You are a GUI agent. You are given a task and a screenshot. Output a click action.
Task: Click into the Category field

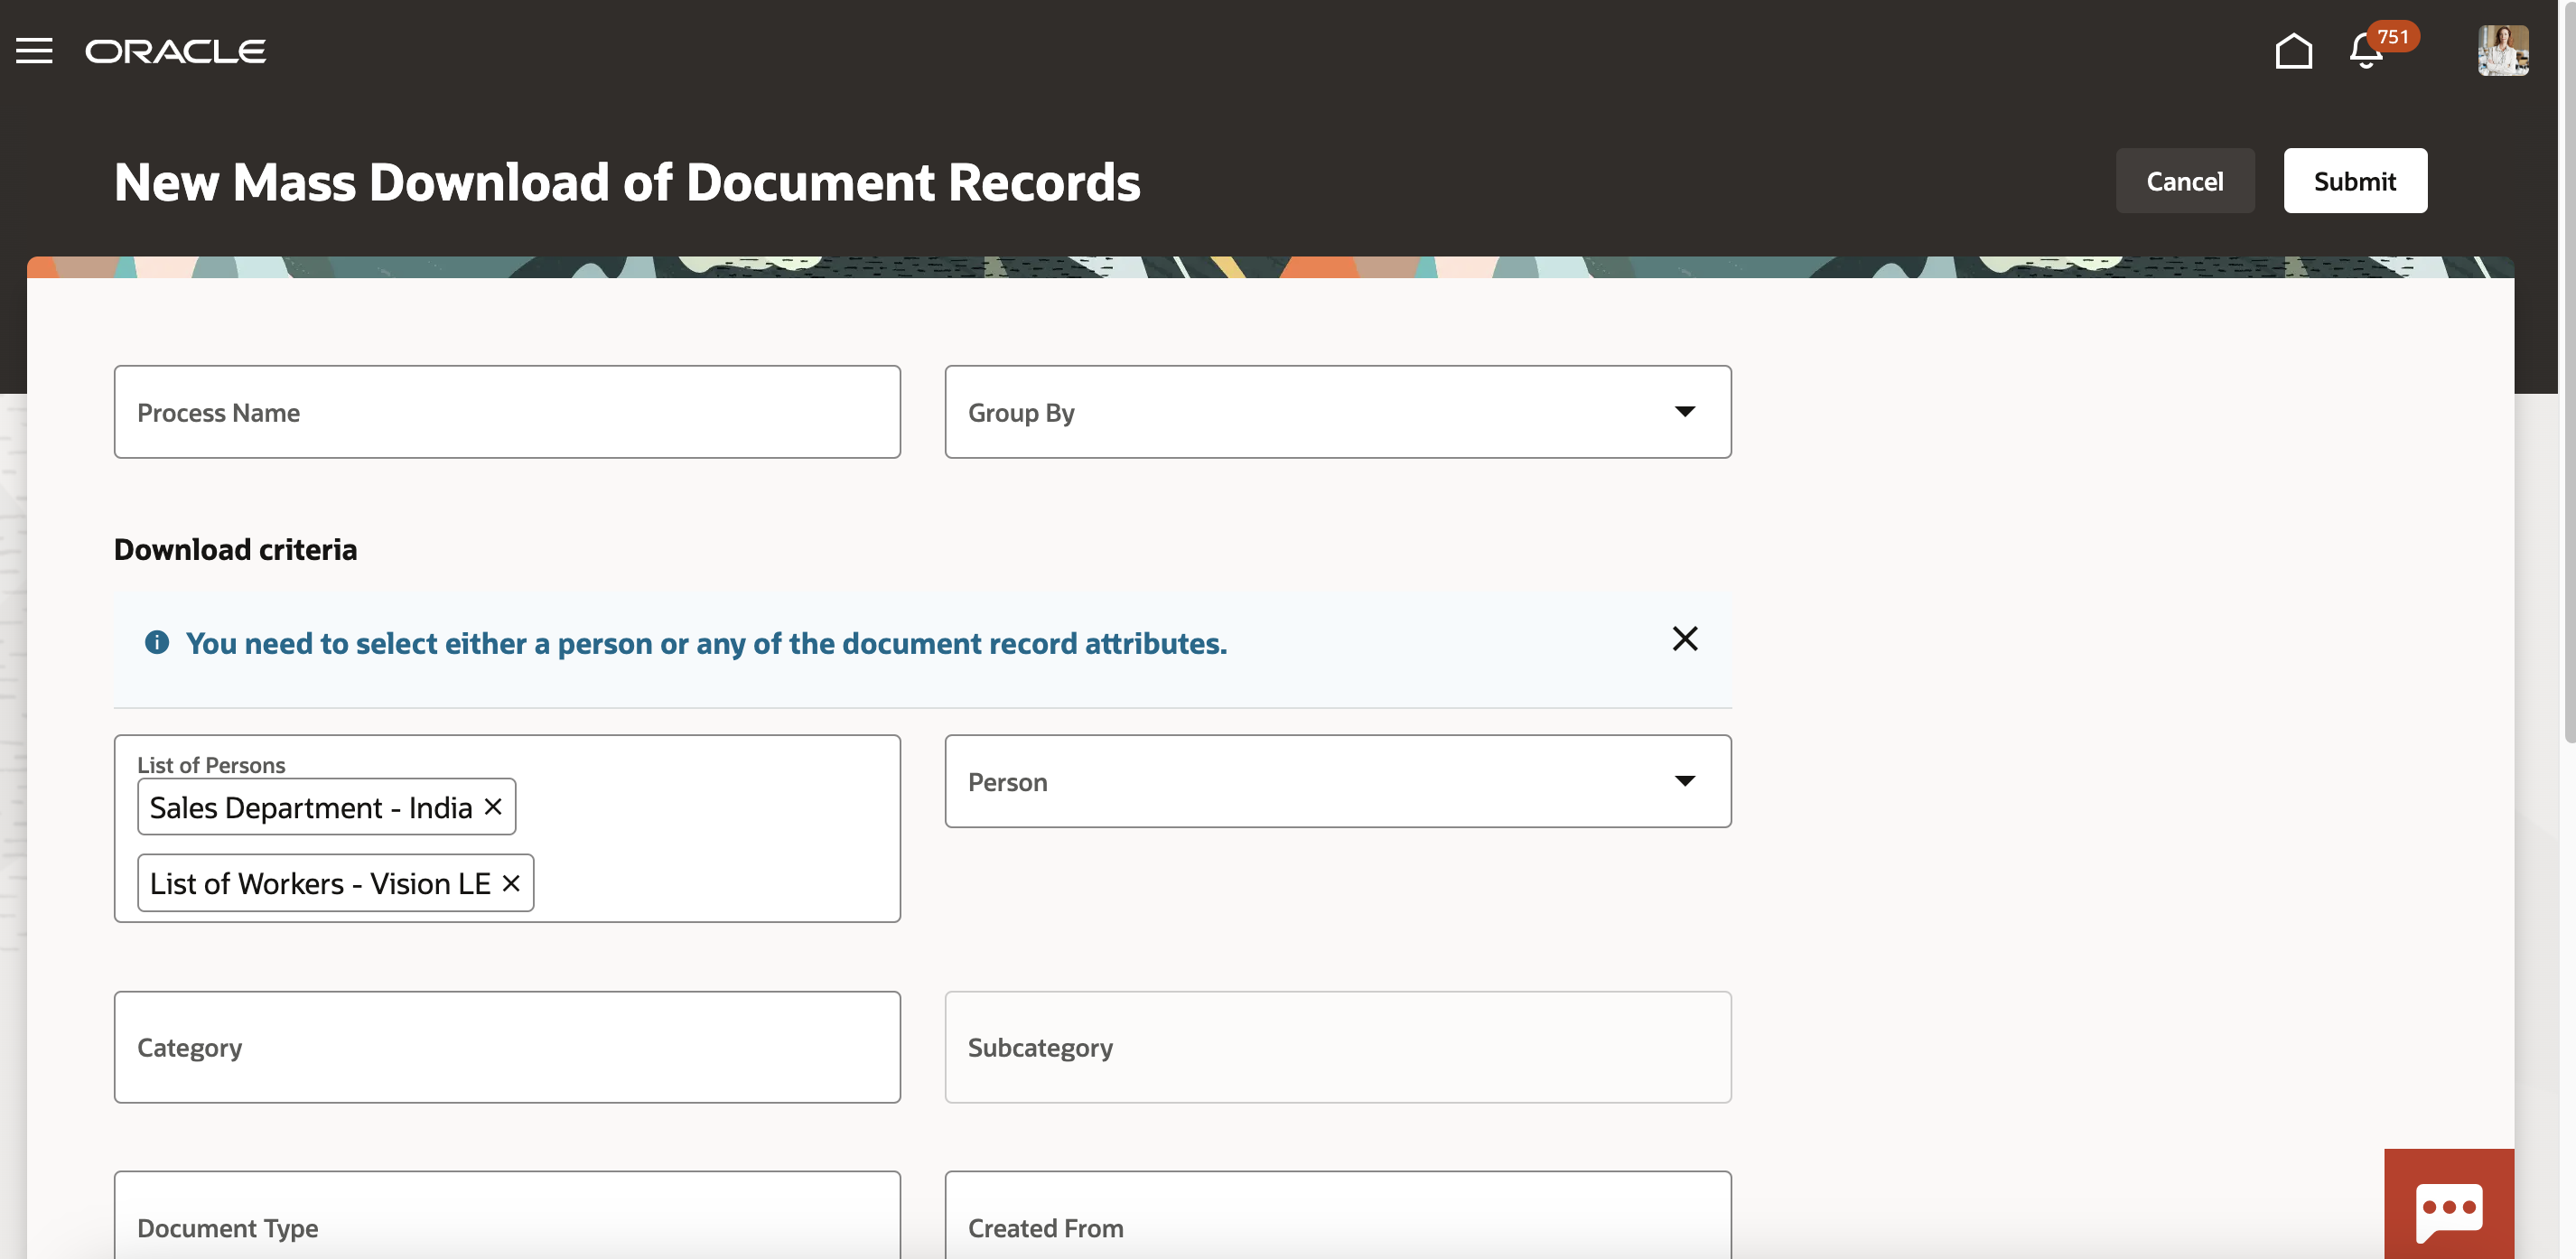tap(507, 1047)
